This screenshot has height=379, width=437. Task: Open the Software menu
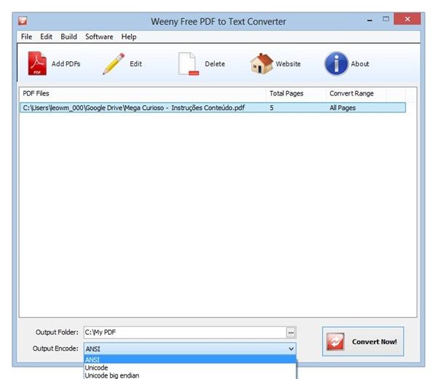pos(99,36)
